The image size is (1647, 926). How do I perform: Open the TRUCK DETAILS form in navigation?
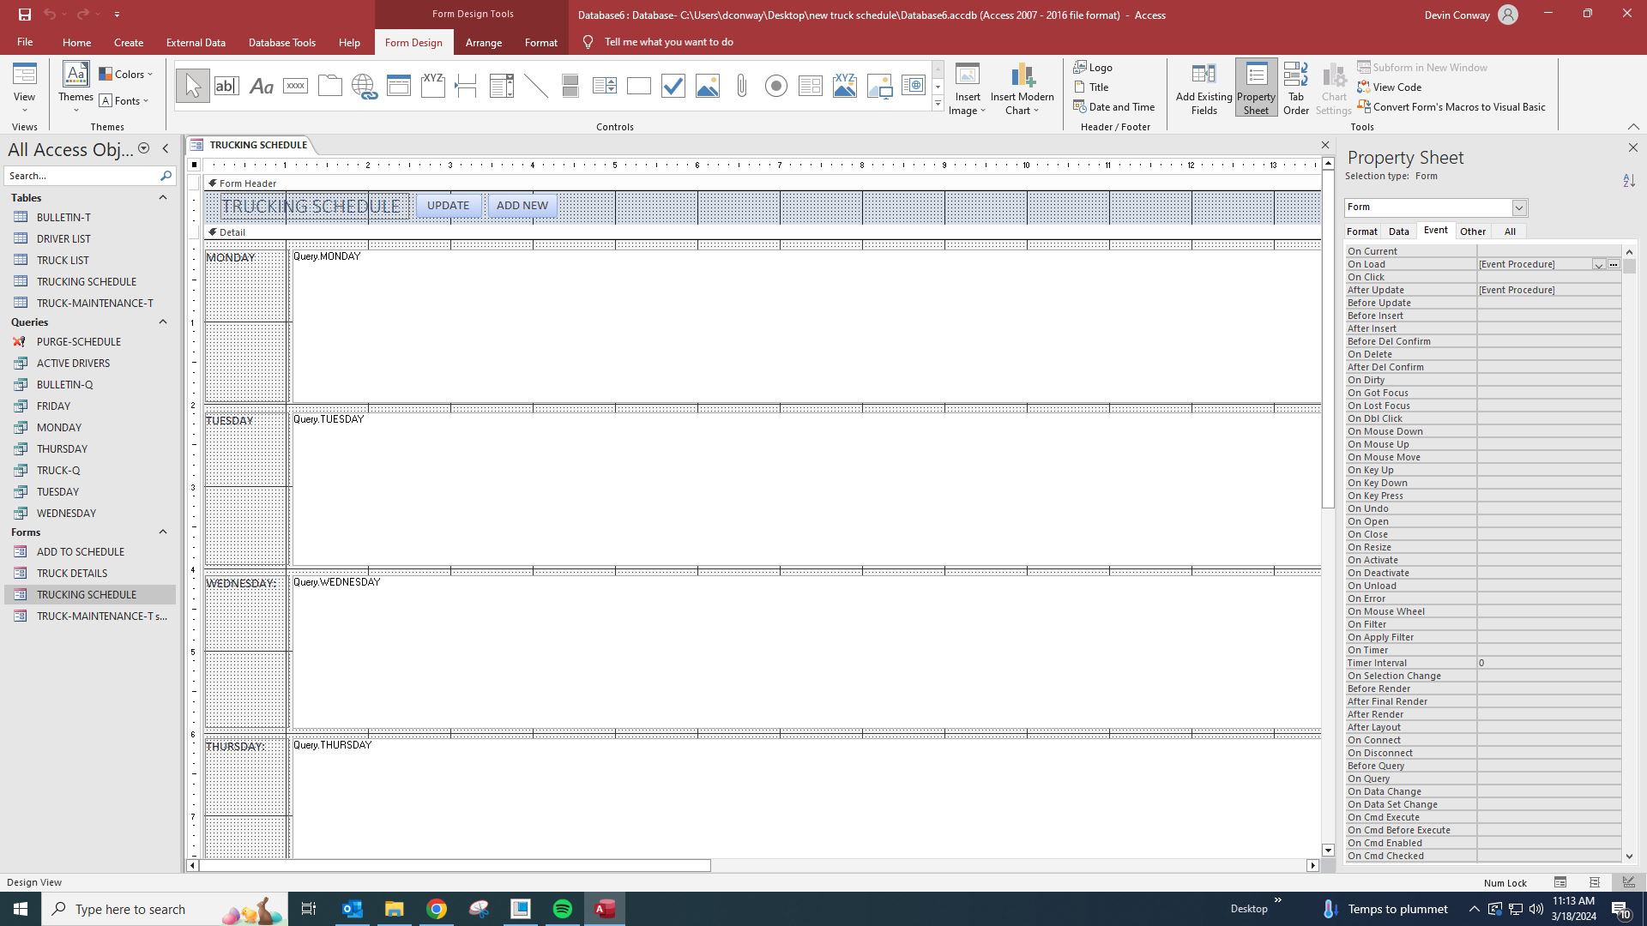pos(72,574)
